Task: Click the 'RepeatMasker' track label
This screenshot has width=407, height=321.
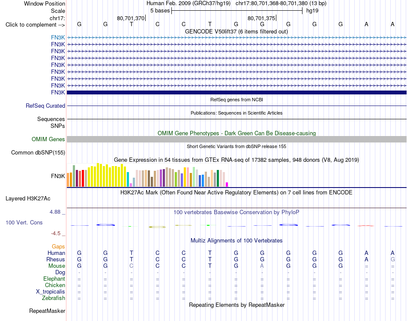Action: coord(47,311)
